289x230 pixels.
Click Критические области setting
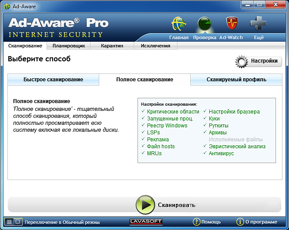[x=173, y=112]
